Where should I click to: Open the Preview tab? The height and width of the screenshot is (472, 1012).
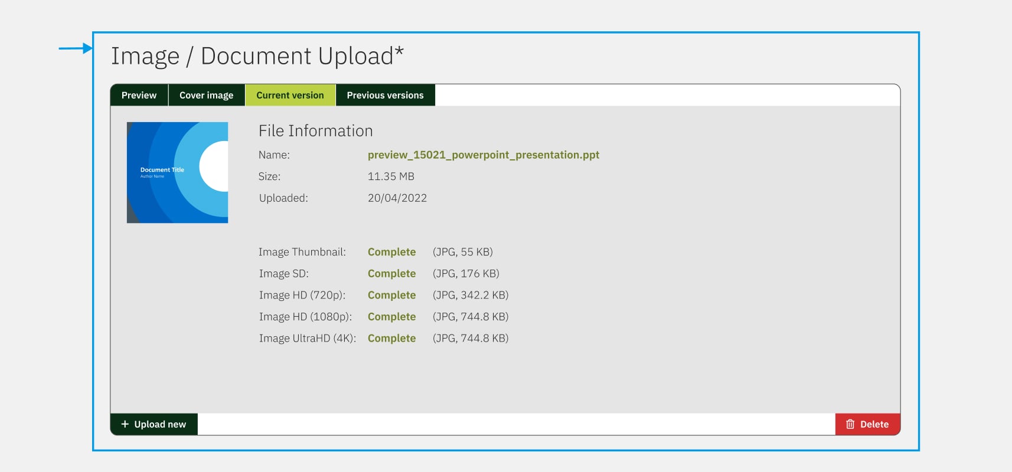coord(139,95)
